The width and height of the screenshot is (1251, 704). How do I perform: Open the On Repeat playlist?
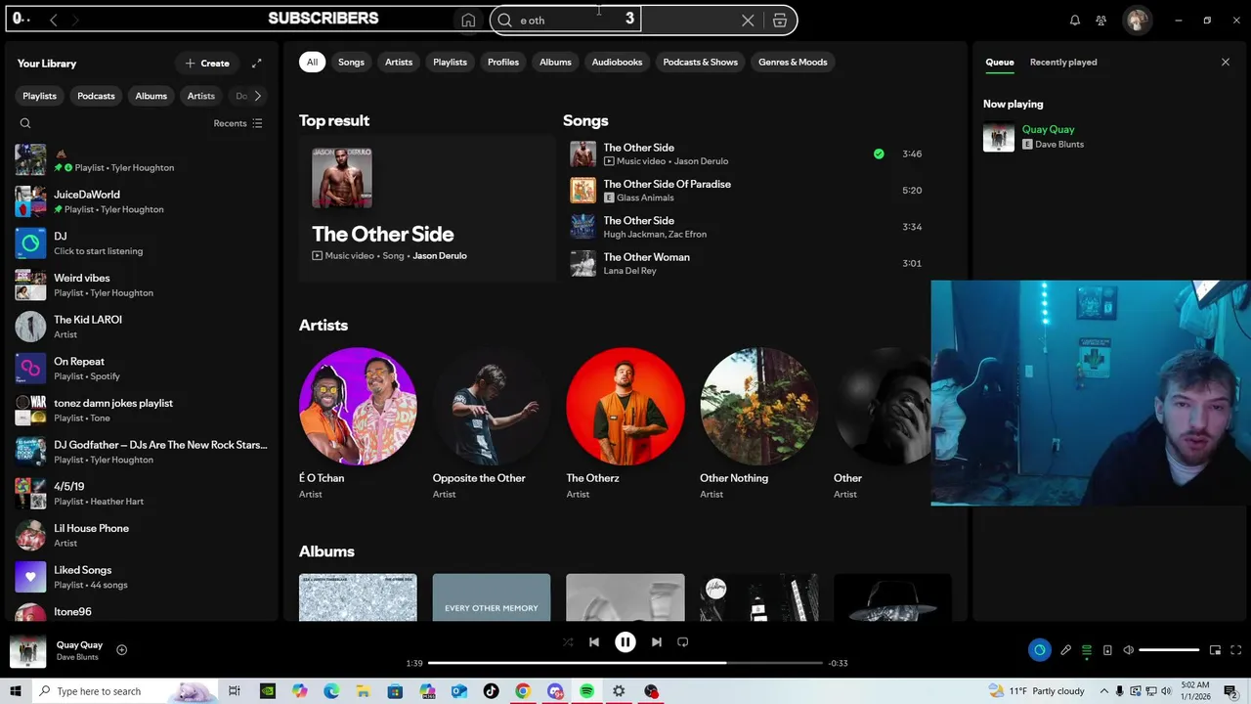tap(142, 369)
